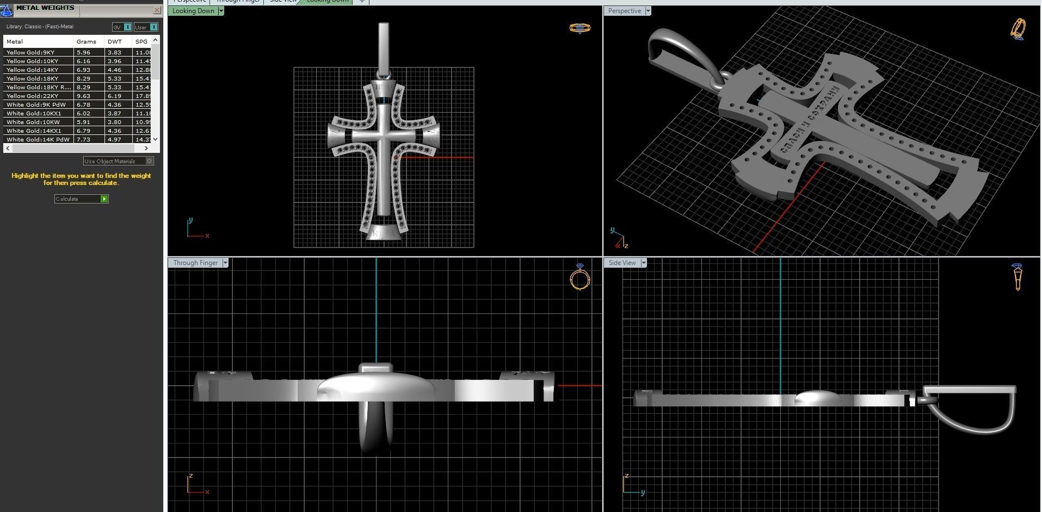Sort by the Grams column header
This screenshot has height=512, width=1042.
point(89,41)
